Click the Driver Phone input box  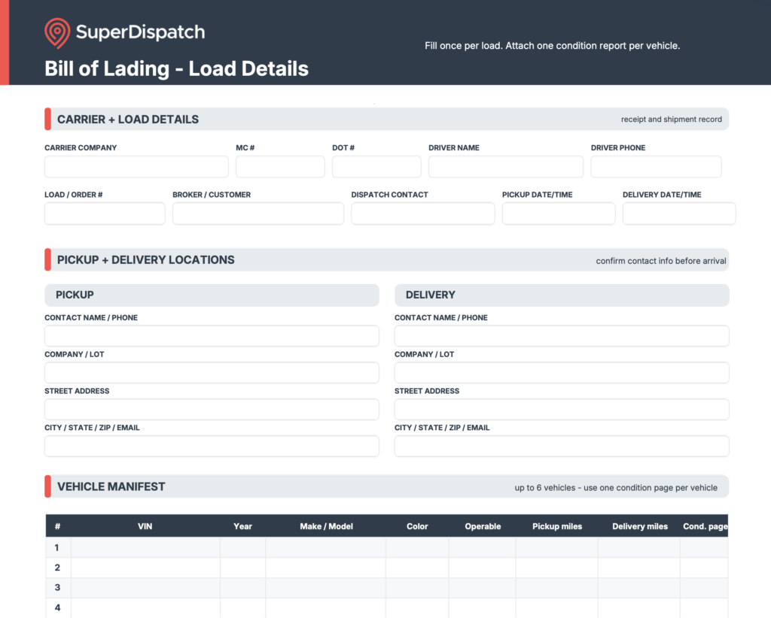[657, 167]
